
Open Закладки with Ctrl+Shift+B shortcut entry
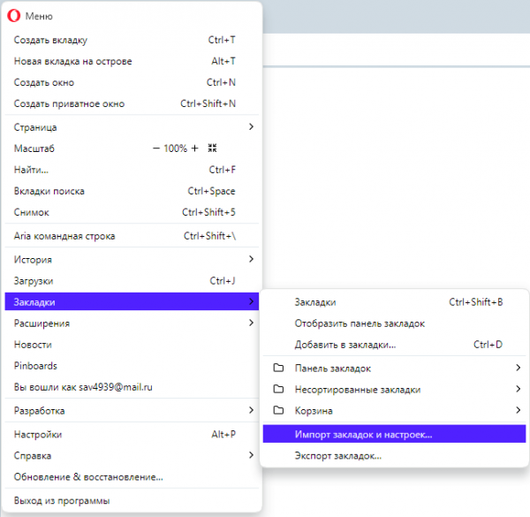394,302
